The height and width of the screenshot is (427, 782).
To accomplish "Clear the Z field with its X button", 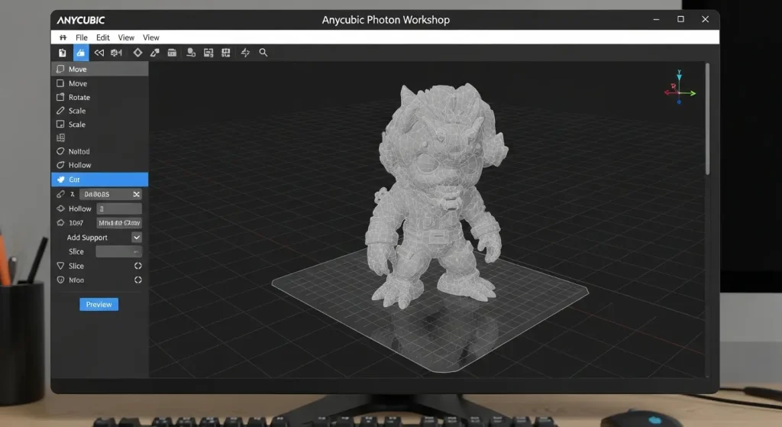I will [x=136, y=194].
